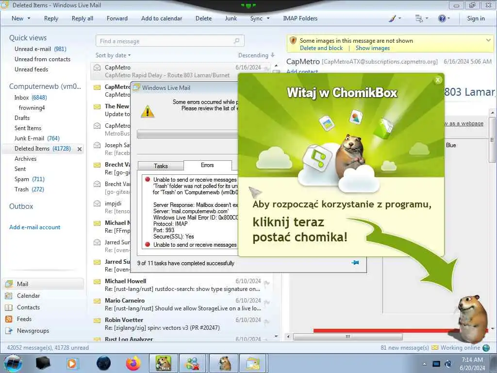Click the 'as a webpage' link in message
The width and height of the screenshot is (497, 373).
[x=464, y=123]
